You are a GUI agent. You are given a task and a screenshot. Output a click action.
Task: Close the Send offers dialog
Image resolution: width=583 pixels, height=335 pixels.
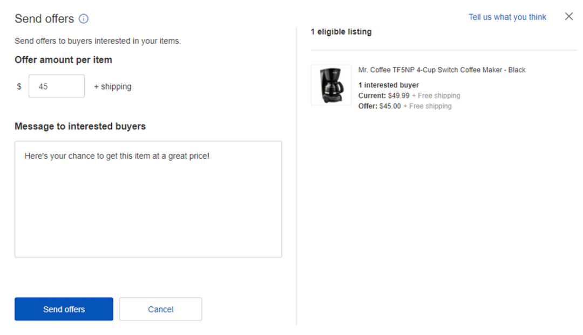(568, 17)
